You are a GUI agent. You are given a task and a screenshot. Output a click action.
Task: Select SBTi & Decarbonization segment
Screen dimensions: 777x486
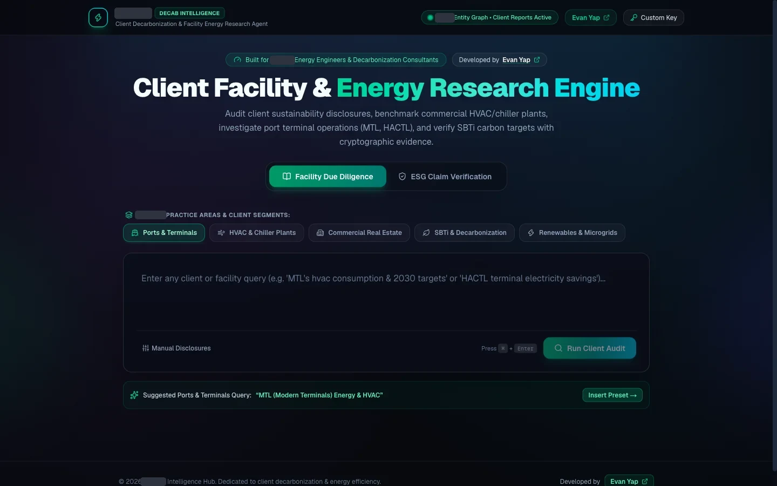coord(464,233)
